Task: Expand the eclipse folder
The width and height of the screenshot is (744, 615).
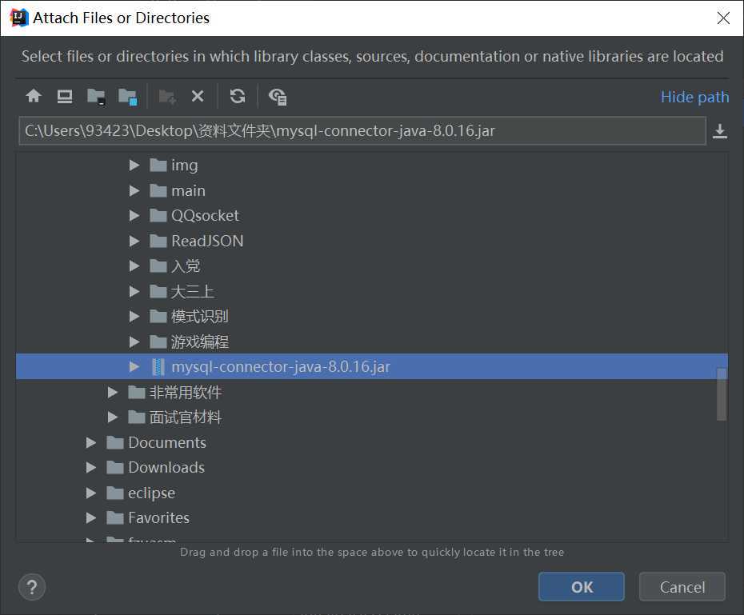Action: click(90, 493)
